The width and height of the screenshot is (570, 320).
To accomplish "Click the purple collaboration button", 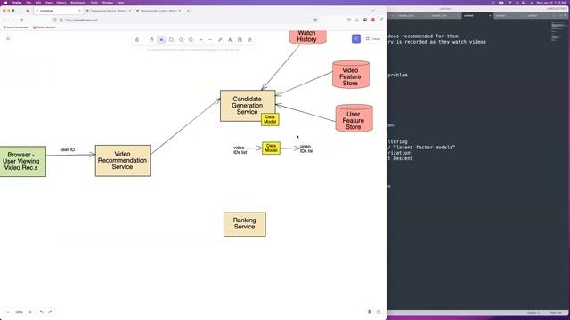I will pyautogui.click(x=356, y=38).
